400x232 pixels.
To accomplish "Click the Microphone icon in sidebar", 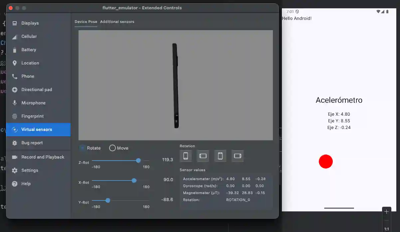I will 15,103.
